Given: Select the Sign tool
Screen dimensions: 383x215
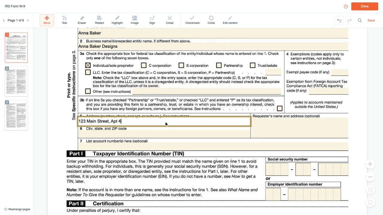Looking at the screenshot, I should (x=152, y=20).
